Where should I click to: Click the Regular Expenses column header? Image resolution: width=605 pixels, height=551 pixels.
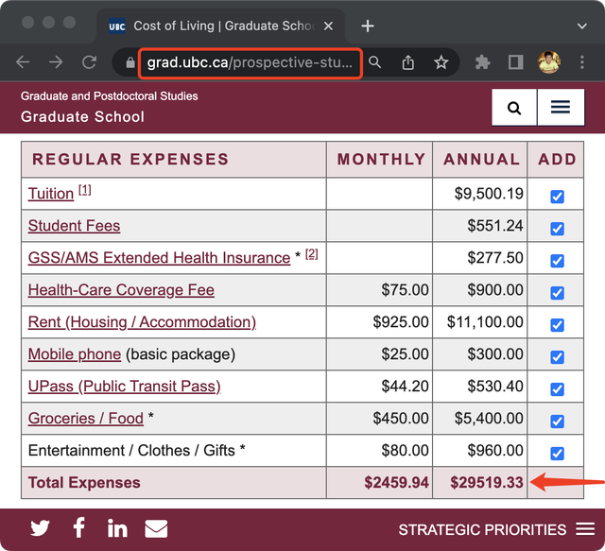[174, 160]
